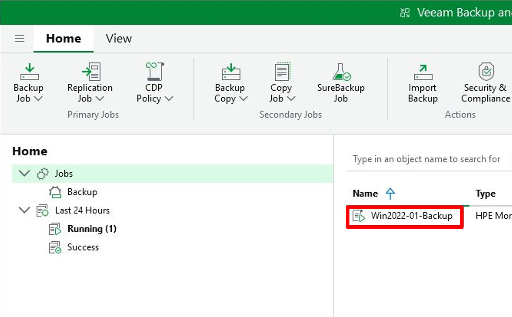Open the Security & Compliance shield icon
The image size is (512, 317).
tap(486, 71)
